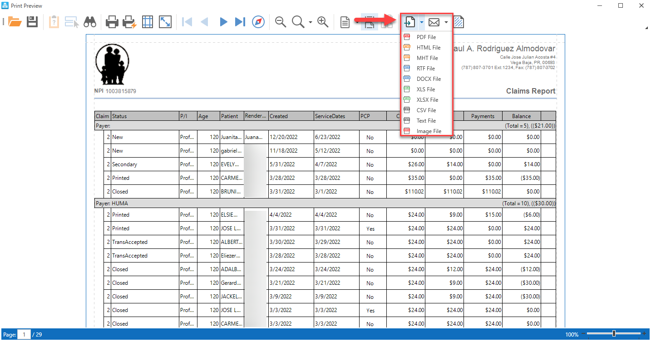Open Page Setup grid icon
Viewport: 651px width, 342px height.
click(x=148, y=22)
